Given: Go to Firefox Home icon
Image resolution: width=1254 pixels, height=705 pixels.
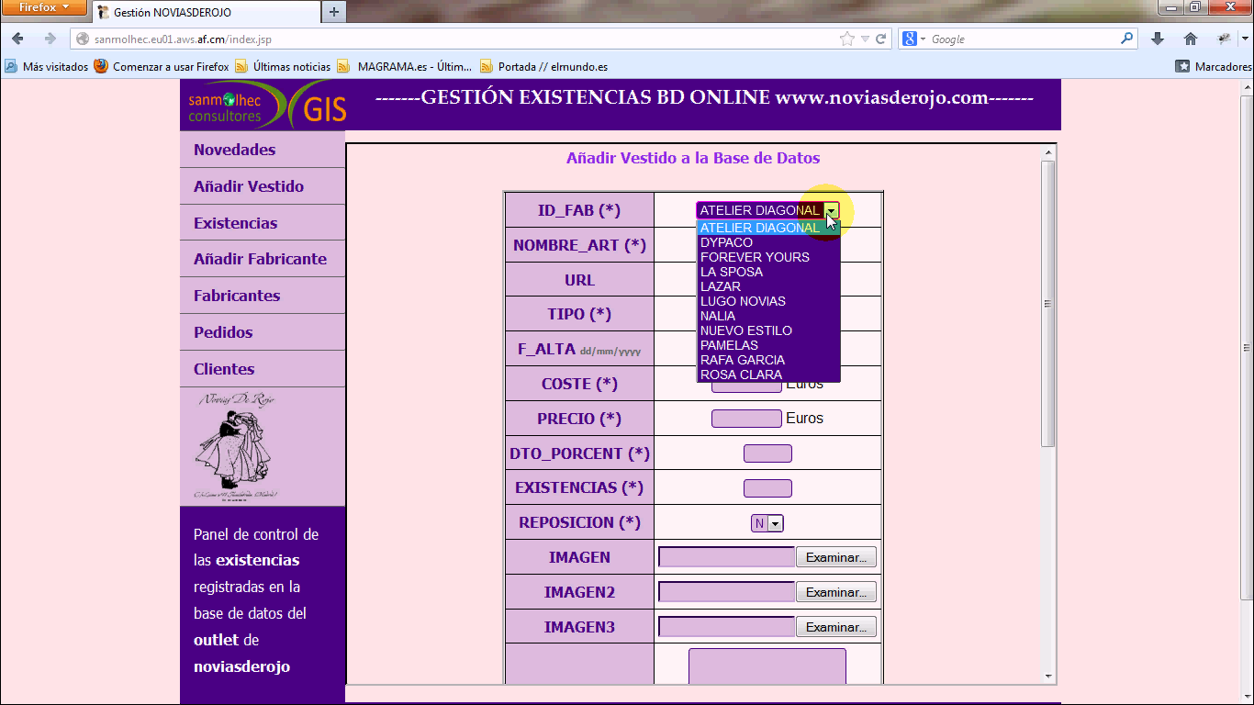Looking at the screenshot, I should click(x=1191, y=39).
